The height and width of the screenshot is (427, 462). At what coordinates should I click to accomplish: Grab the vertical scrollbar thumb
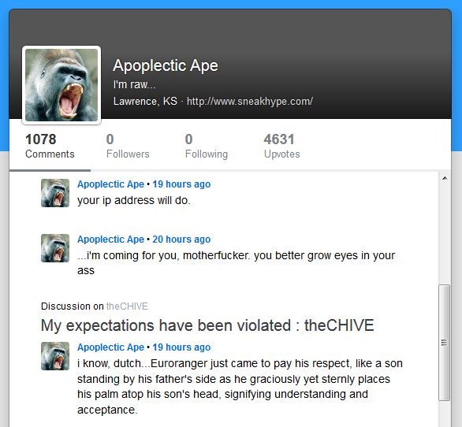[x=445, y=342]
